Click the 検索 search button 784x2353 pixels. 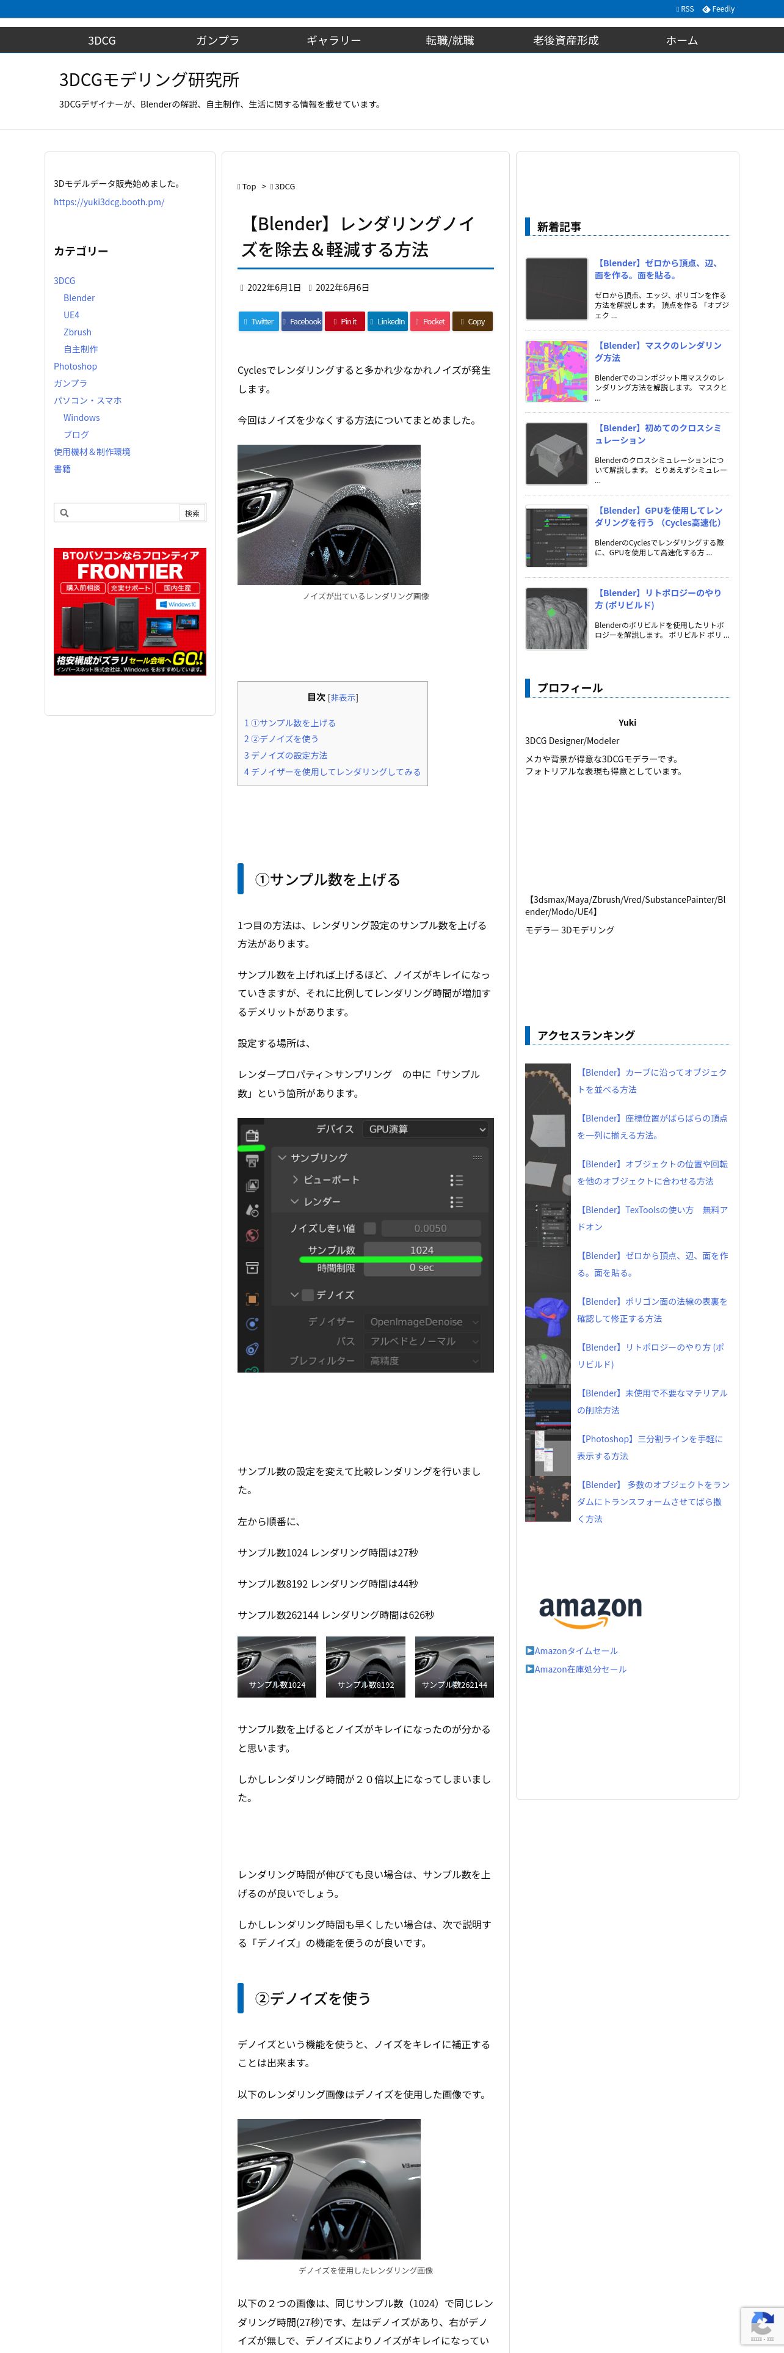[x=192, y=513]
